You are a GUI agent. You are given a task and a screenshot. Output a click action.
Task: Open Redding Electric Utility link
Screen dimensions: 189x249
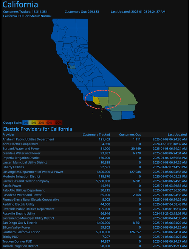click(x=19, y=204)
